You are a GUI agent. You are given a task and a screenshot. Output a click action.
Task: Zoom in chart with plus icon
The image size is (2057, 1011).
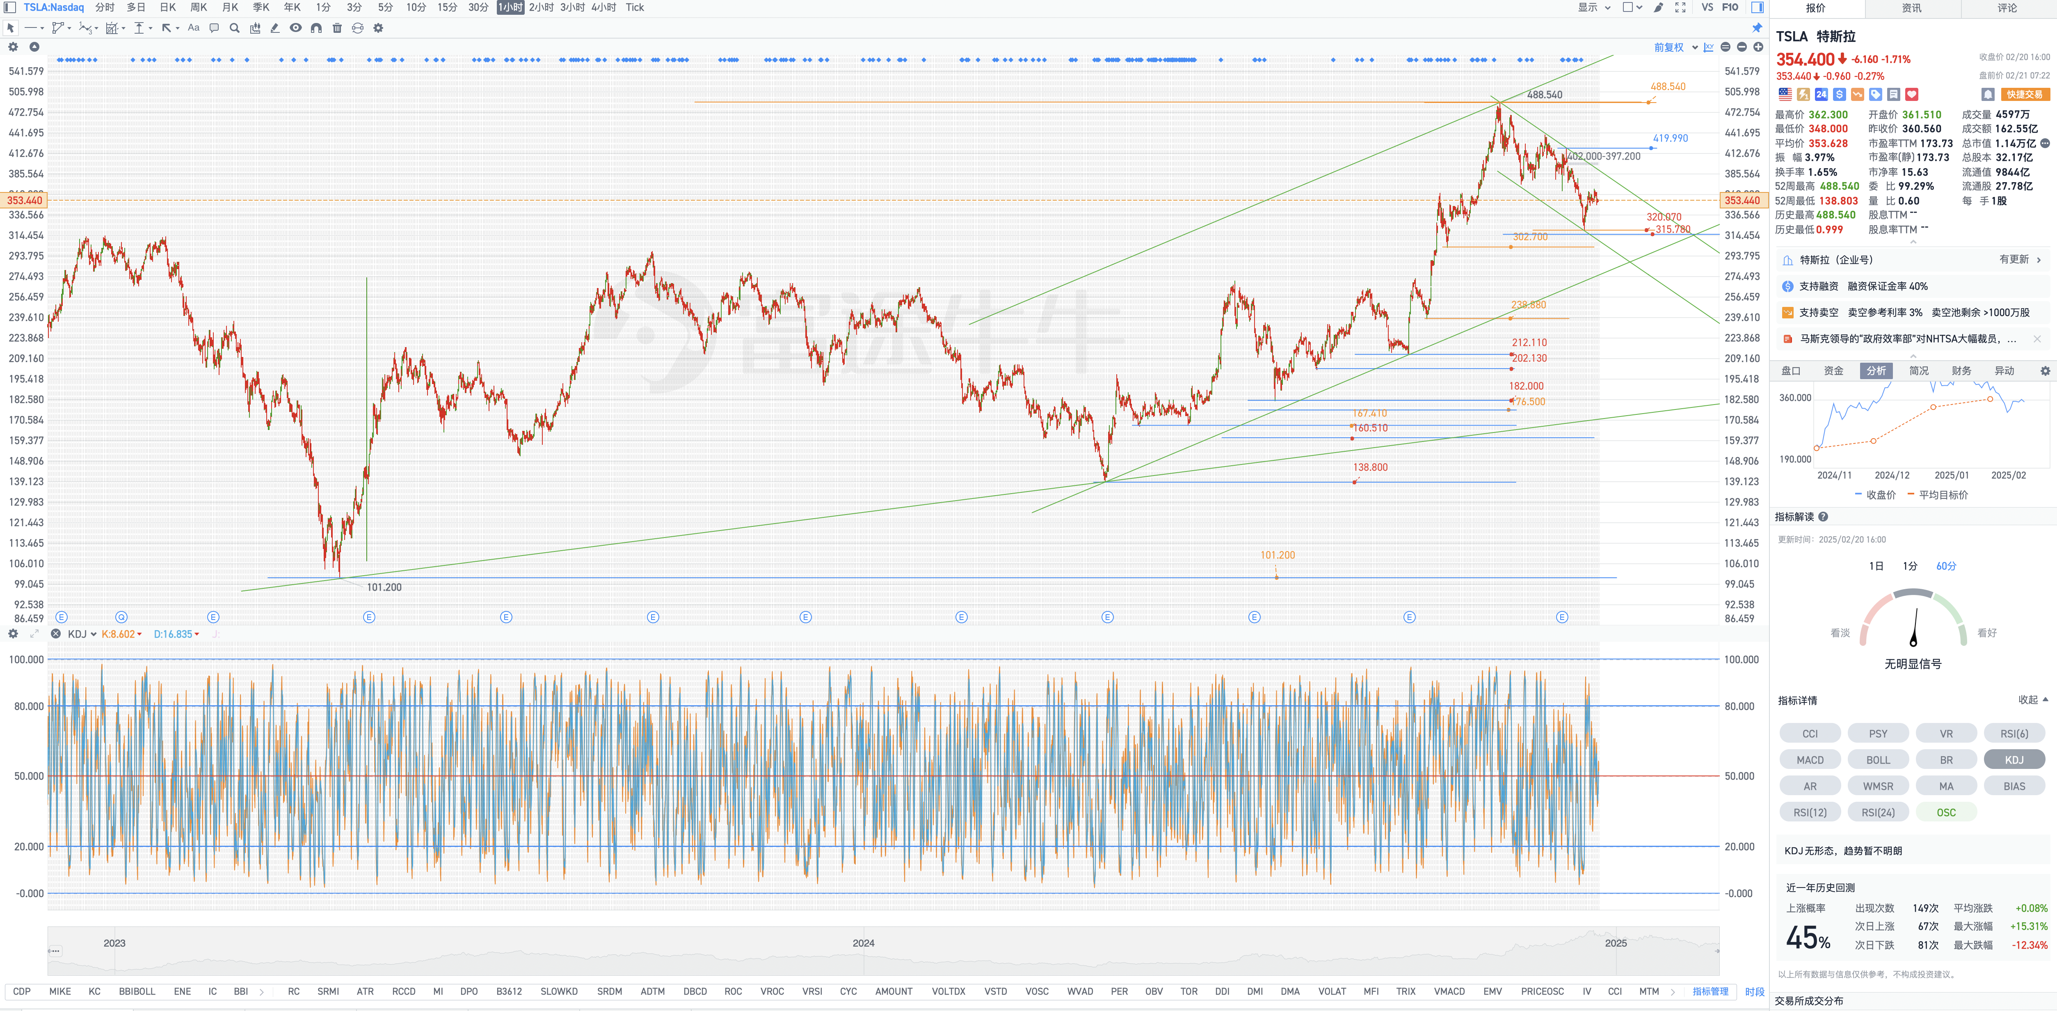1758,47
